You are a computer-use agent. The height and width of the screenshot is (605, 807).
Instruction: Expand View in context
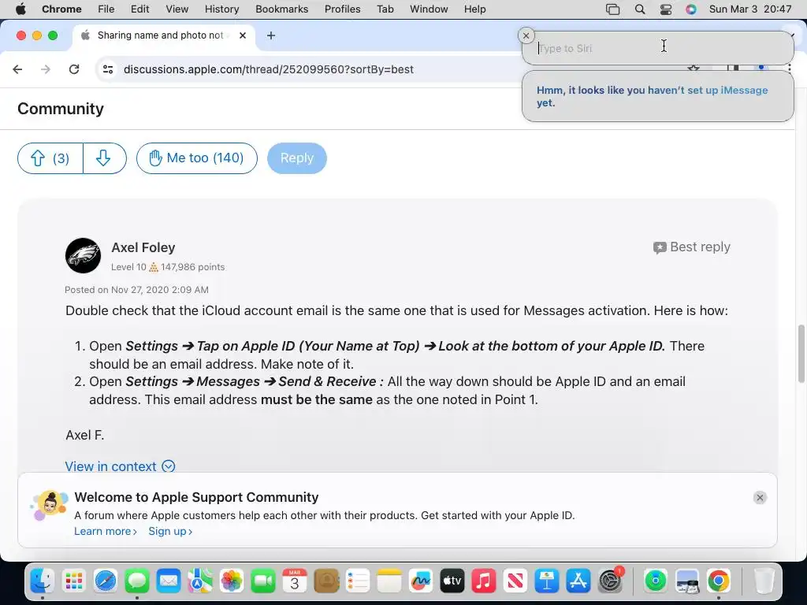(120, 466)
